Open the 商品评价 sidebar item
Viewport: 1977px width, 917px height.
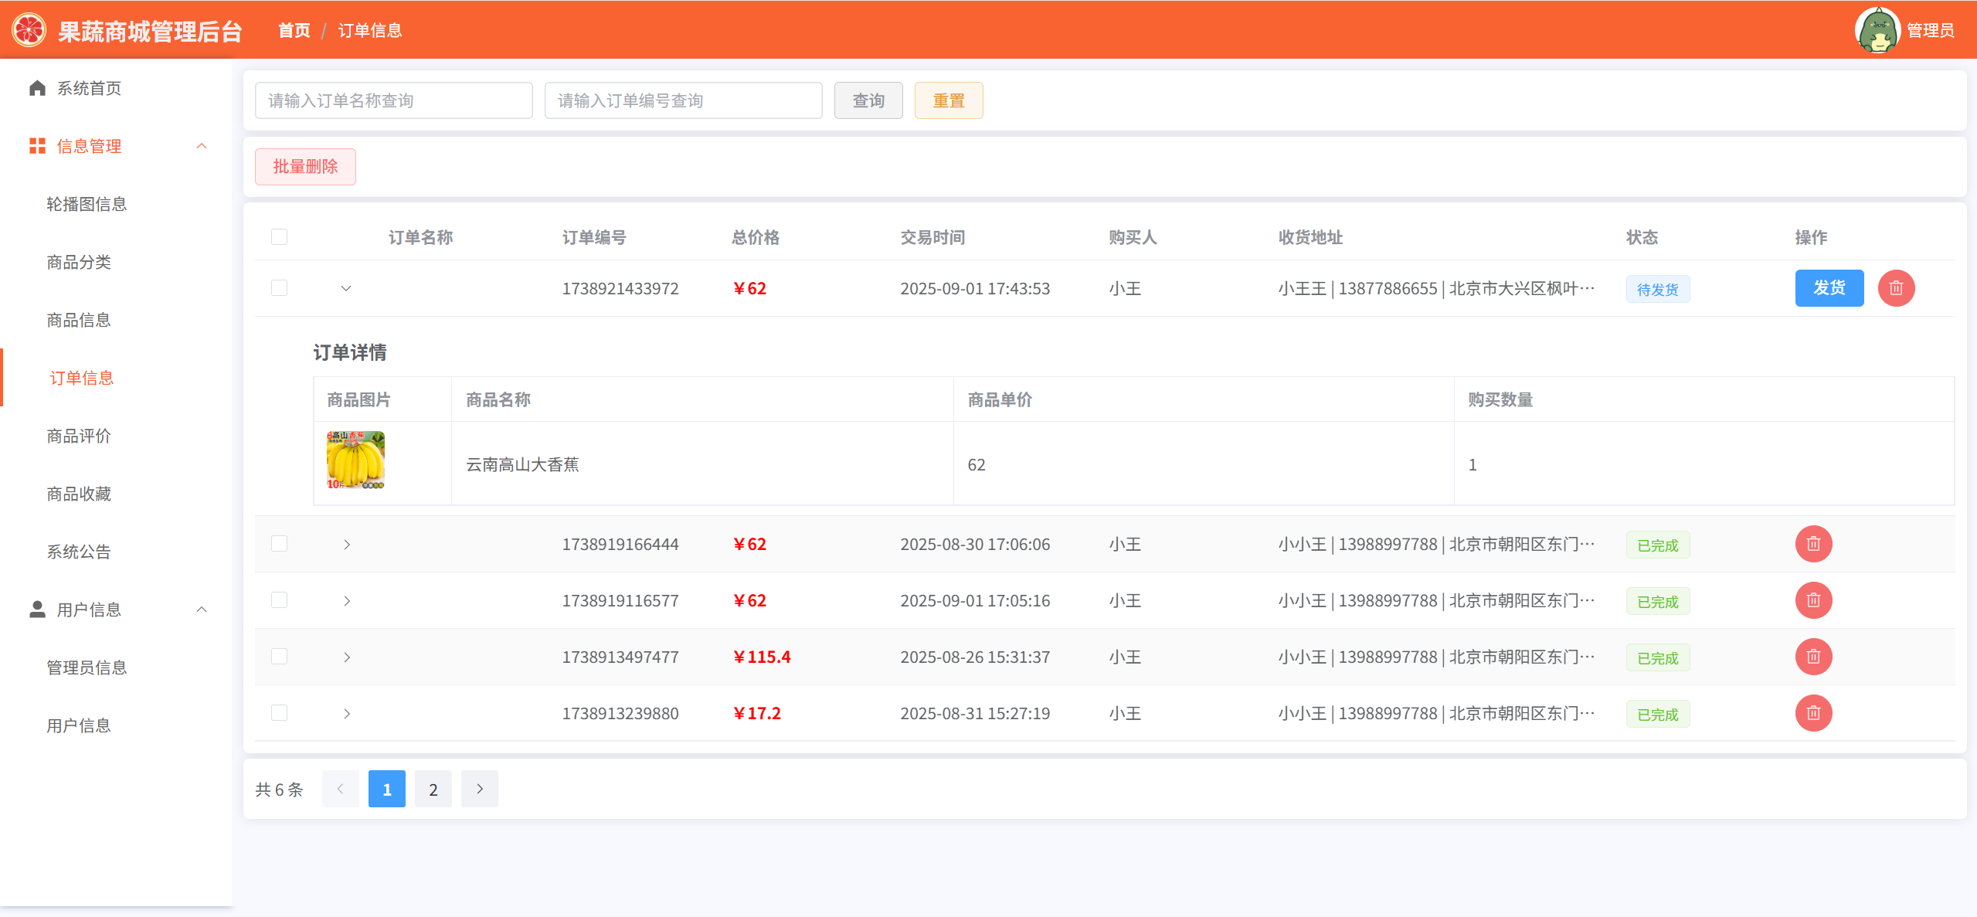point(79,436)
